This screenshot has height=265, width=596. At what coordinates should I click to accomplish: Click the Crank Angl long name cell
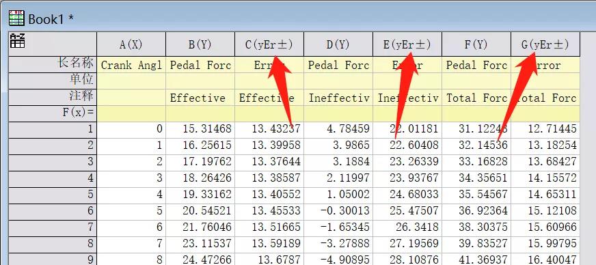pos(131,65)
